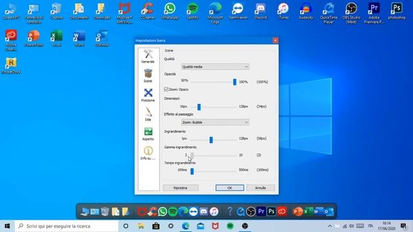
Task: Go to the Aspetto section
Action: [x=148, y=133]
